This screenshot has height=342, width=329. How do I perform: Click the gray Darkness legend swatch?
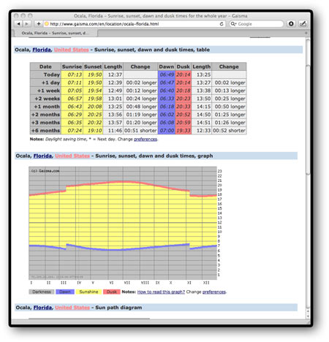pos(42,292)
